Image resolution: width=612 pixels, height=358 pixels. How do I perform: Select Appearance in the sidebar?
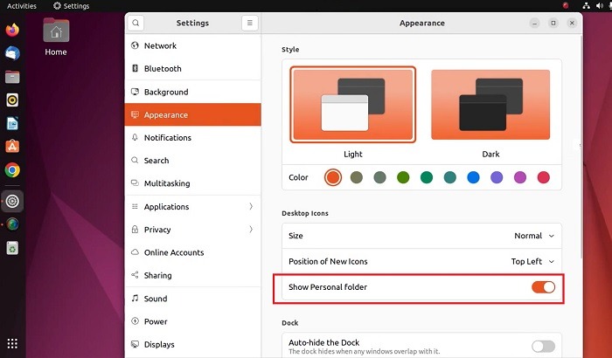(x=193, y=114)
